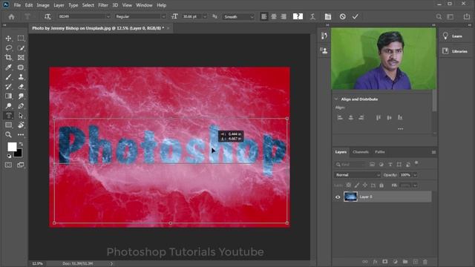Collapse Align and Distribute section
Screen dimensions: 475x267
click(x=336, y=99)
